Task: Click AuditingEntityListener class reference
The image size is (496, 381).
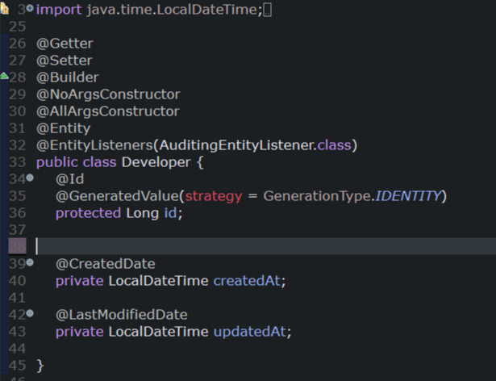Action: tap(236, 145)
